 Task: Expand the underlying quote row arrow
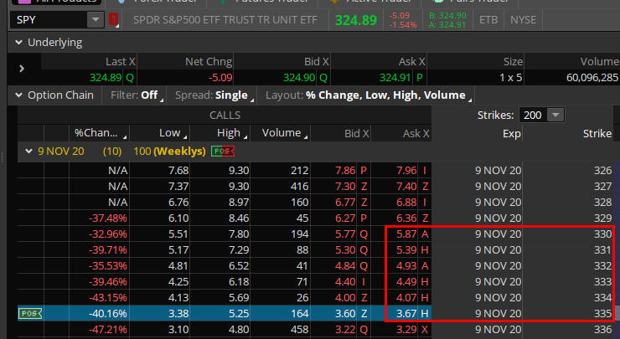point(22,69)
